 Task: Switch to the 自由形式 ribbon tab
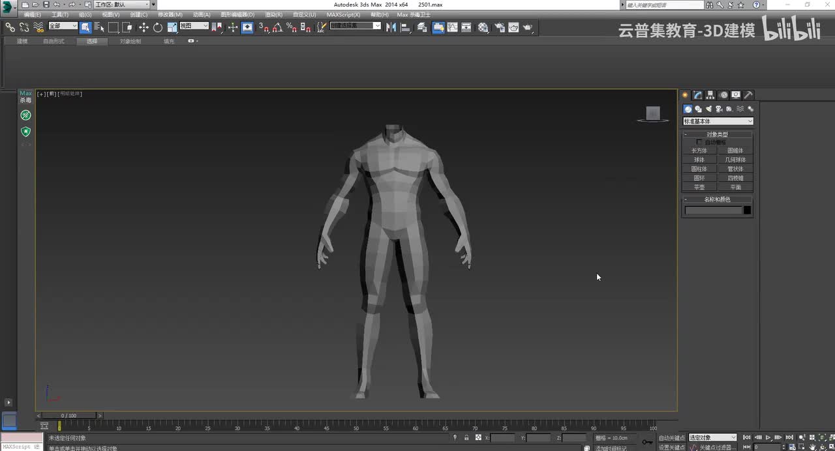tap(53, 41)
